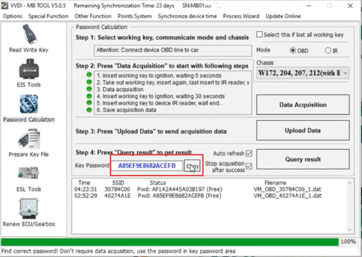This screenshot has width=362, height=257.
Task: Toggle the Auto refresh checkbox
Action: [249, 153]
